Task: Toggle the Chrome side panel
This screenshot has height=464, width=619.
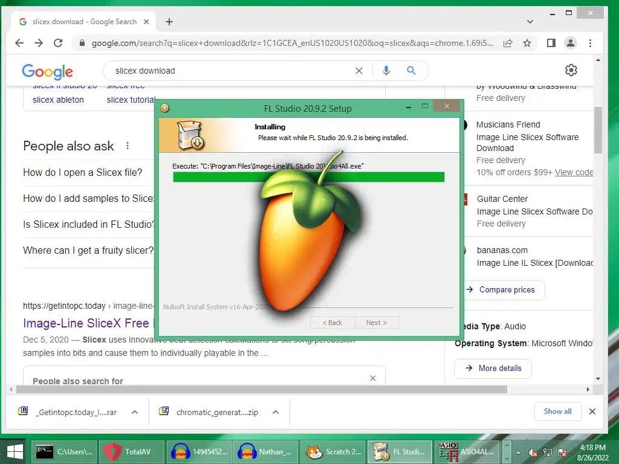Action: (x=551, y=43)
